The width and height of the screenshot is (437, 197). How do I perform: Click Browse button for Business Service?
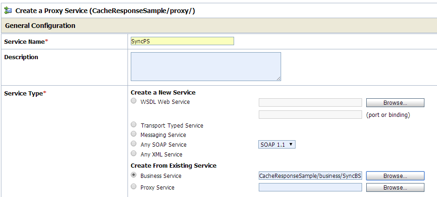395,176
